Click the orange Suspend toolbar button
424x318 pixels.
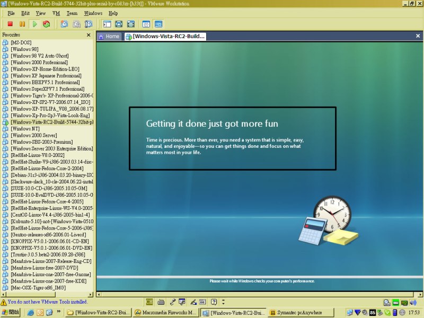point(22,24)
